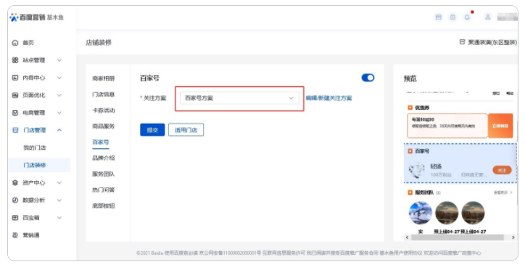This screenshot has height=267, width=525.
Task: Click the 百宝箱 toolbox icon
Action: (15, 218)
